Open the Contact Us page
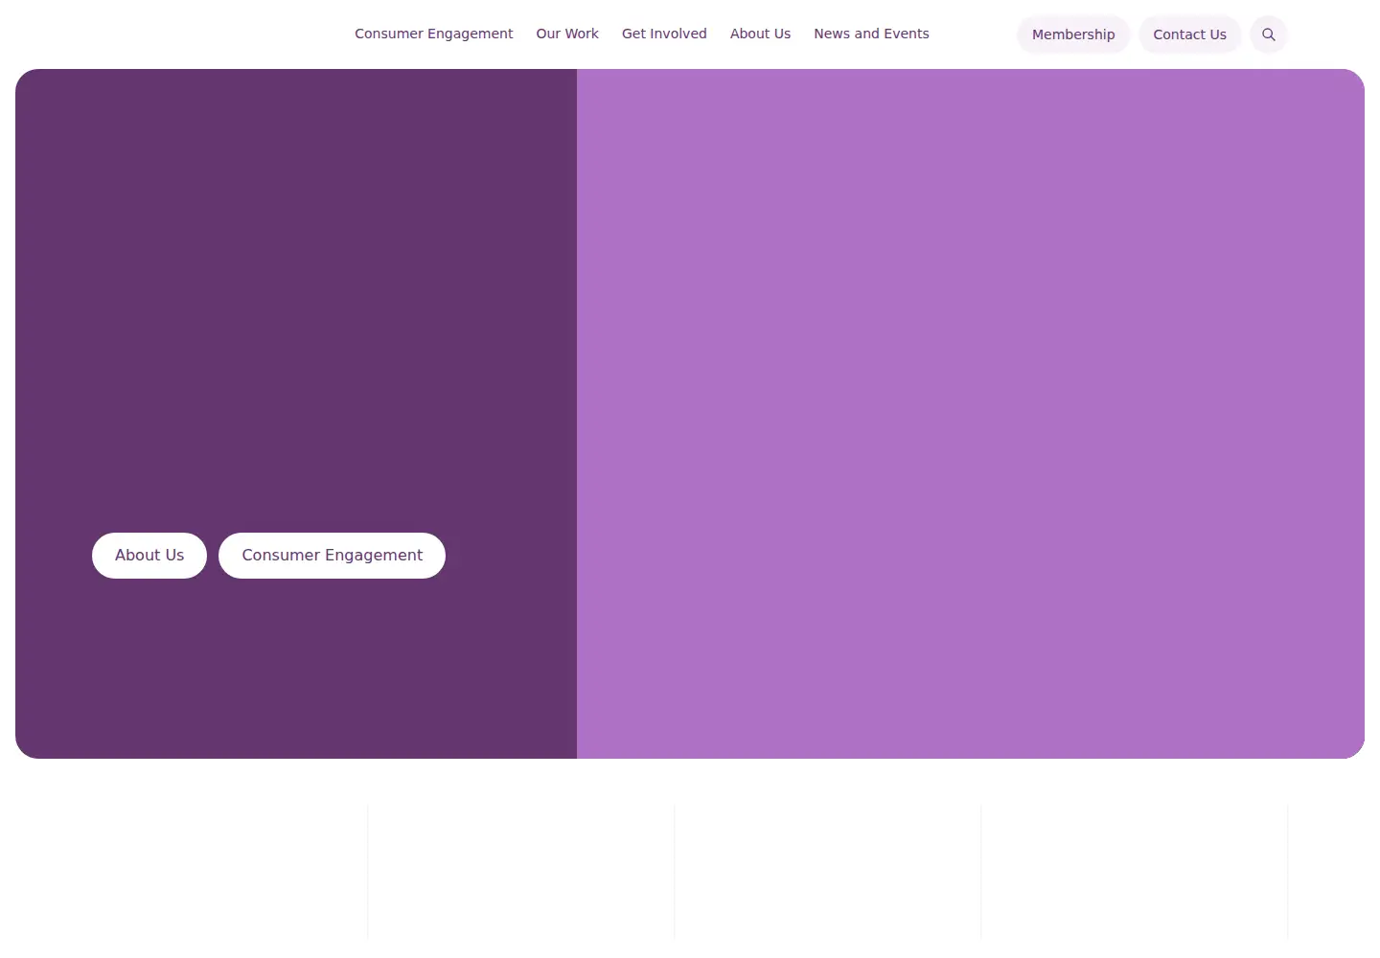1380x958 pixels. pos(1189,34)
